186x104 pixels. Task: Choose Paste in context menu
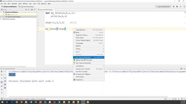click(89, 32)
